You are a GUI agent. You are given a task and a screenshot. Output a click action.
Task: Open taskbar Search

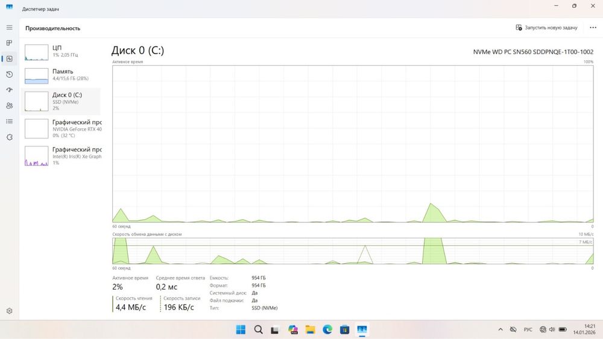[x=259, y=329]
